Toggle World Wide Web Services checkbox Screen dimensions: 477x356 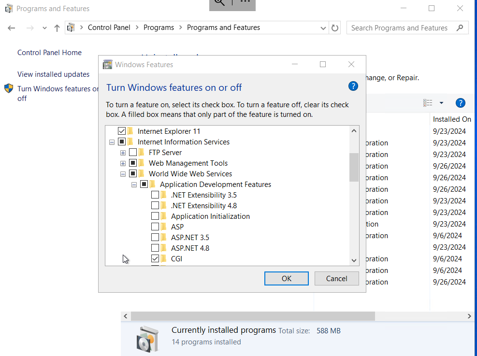[133, 173]
